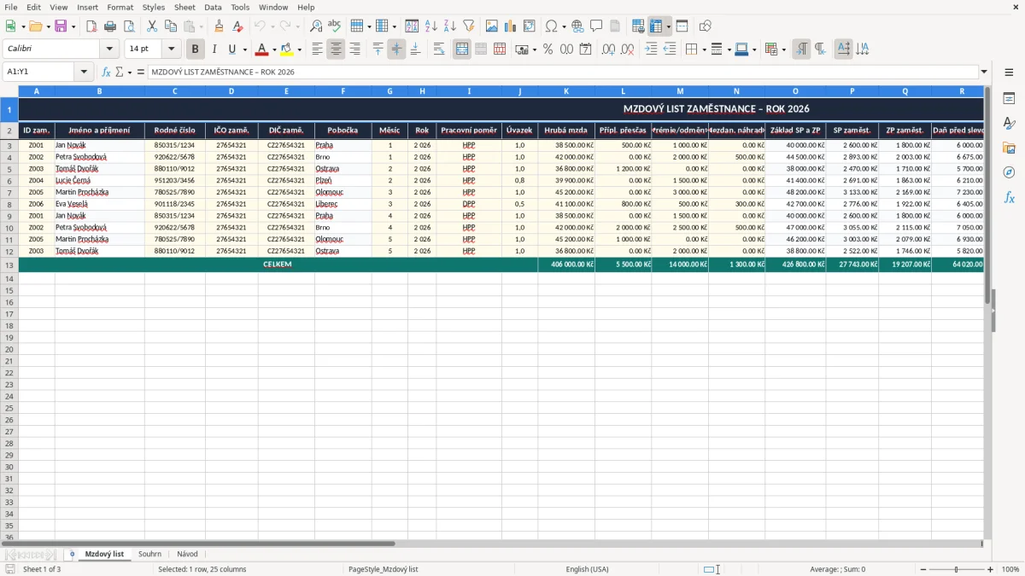Run the spelling check
This screenshot has width=1025, height=576.
pos(335,26)
